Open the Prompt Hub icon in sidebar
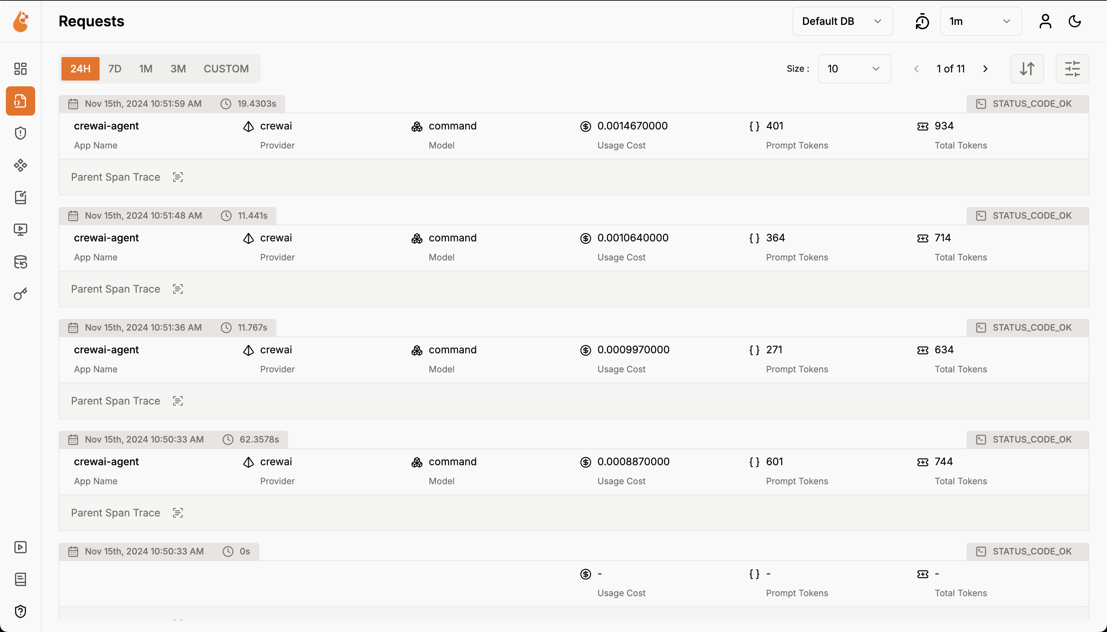This screenshot has height=632, width=1107. point(20,197)
